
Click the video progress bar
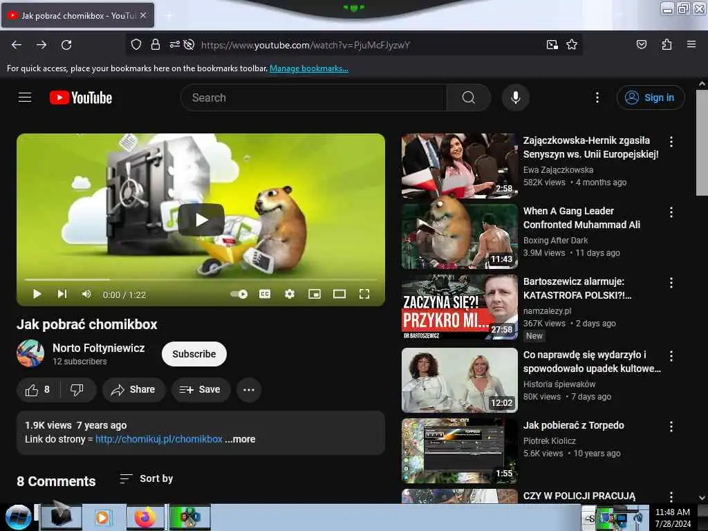click(x=201, y=279)
